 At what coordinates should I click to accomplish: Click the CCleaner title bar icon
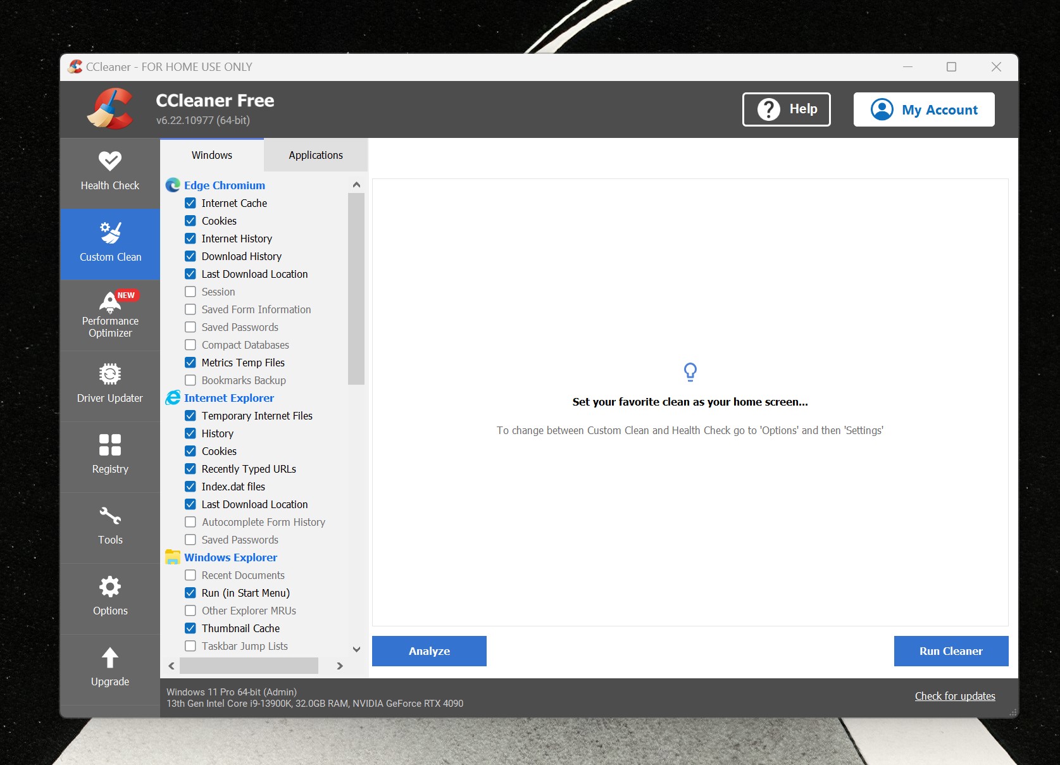(75, 66)
